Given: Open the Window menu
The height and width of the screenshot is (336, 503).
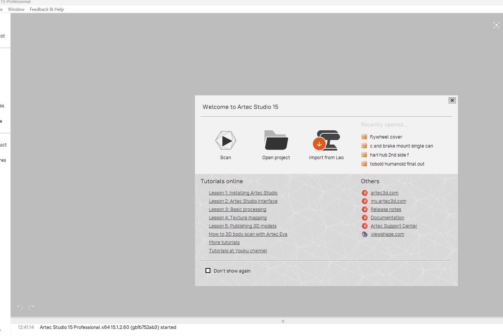Looking at the screenshot, I should (16, 9).
